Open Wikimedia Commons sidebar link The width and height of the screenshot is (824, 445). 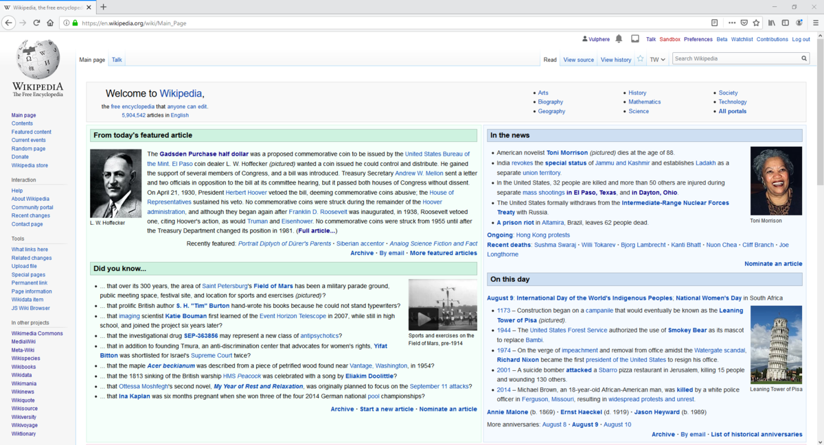click(x=37, y=333)
